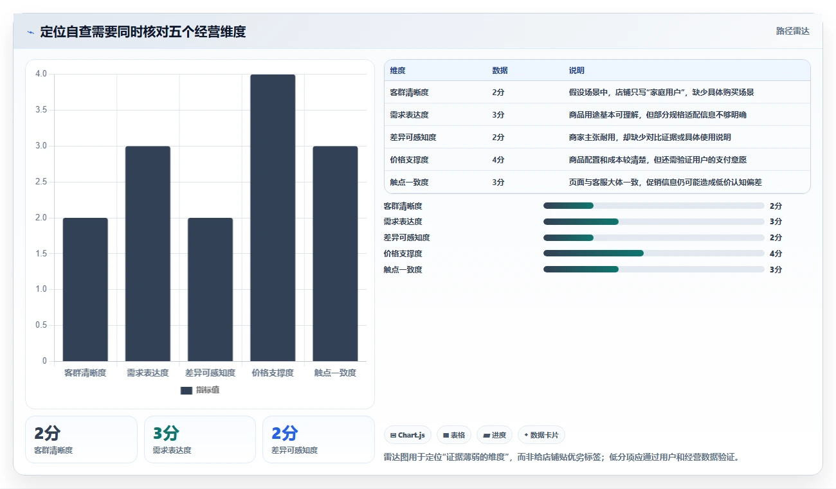836x489 pixels.
Task: Click the 触点一致度 bar in chart
Action: coord(335,253)
